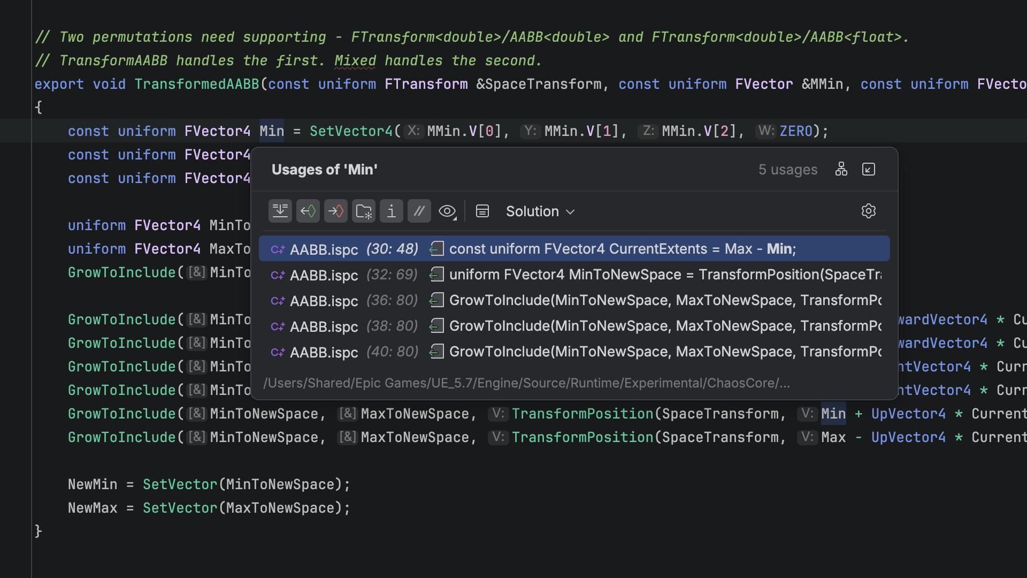This screenshot has width=1027, height=578.
Task: Click the hierarchy icon next to 5 usages
Action: (x=841, y=169)
